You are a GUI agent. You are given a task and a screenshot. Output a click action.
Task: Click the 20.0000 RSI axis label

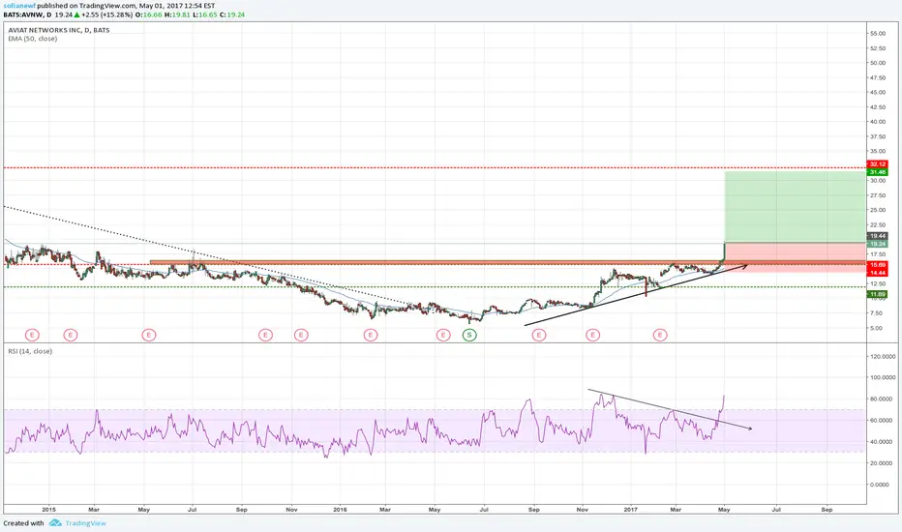pos(883,463)
